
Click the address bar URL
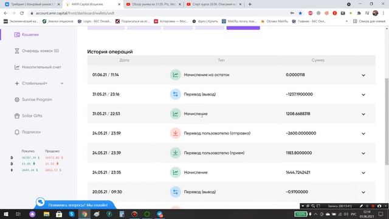click(x=75, y=13)
